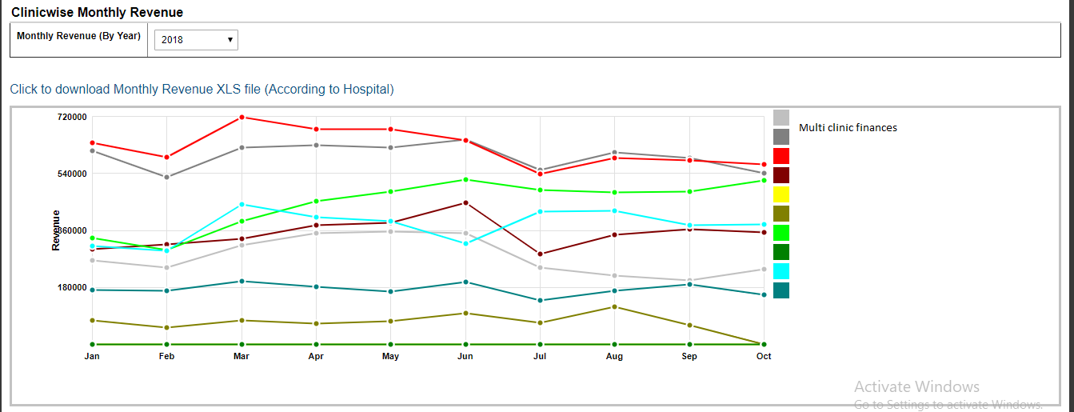Click the bright green legend swatch
The width and height of the screenshot is (1074, 412).
pos(781,233)
